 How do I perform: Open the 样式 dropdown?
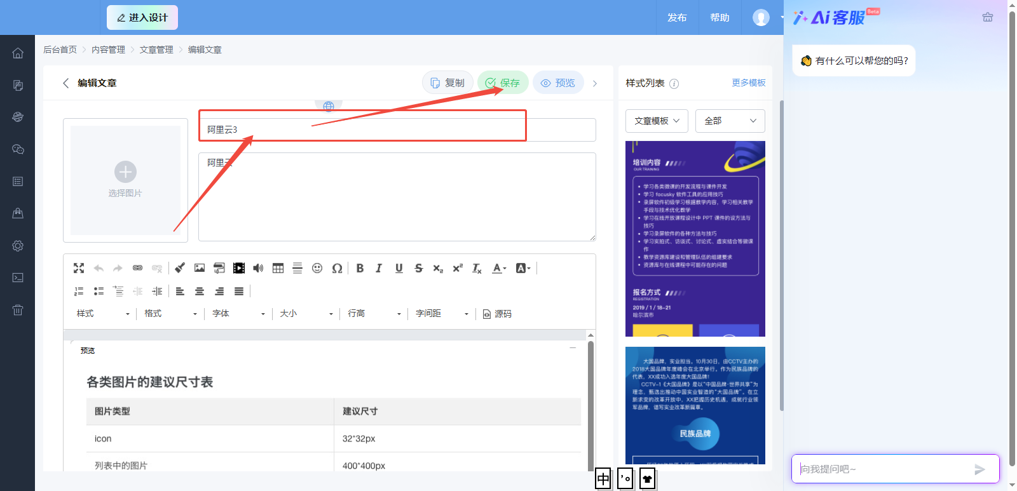click(x=103, y=314)
